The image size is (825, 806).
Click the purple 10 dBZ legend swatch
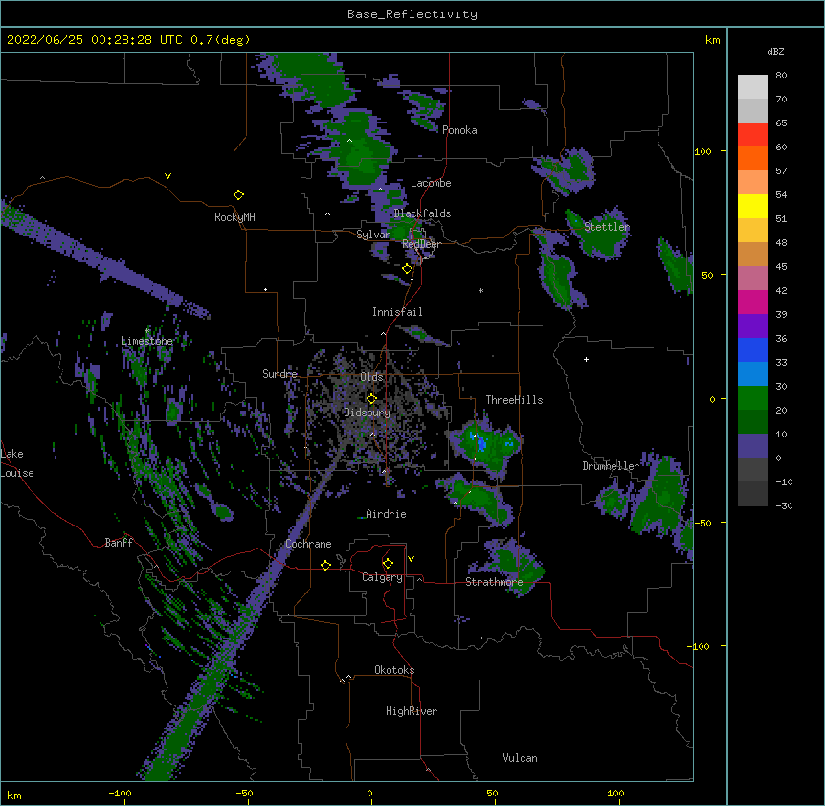752,446
